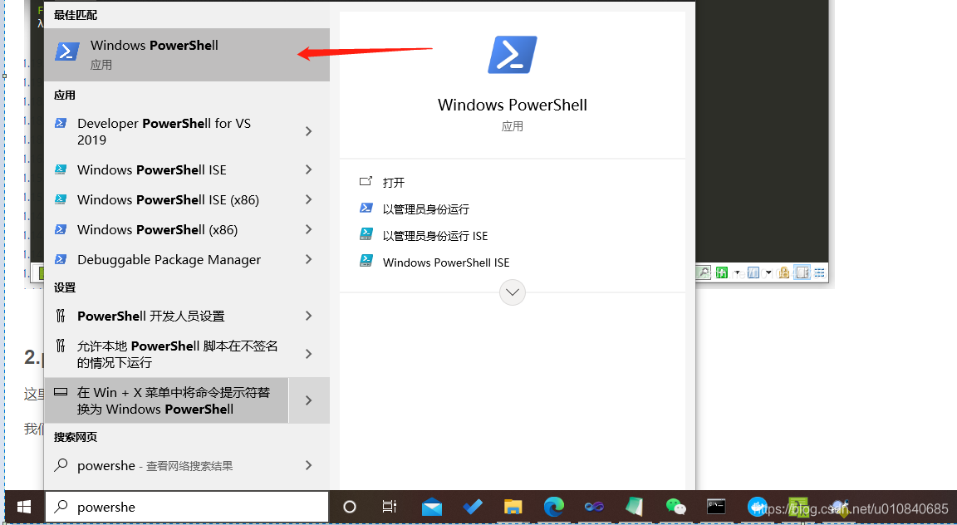Image resolution: width=957 pixels, height=525 pixels.
Task: Expand PowerShell 开发人员设置 chevron
Action: tap(309, 316)
